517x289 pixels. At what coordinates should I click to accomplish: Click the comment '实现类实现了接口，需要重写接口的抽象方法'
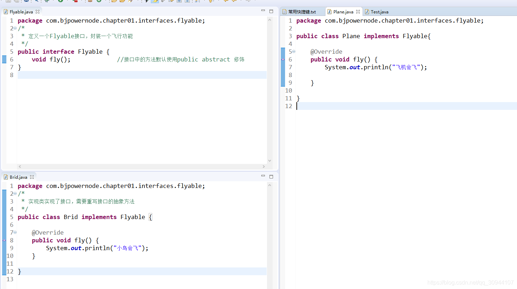(x=81, y=201)
